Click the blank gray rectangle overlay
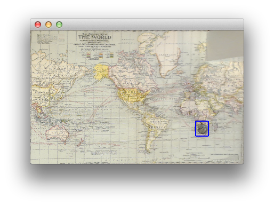Viewport: 274px width, 206px height. [x=225, y=46]
